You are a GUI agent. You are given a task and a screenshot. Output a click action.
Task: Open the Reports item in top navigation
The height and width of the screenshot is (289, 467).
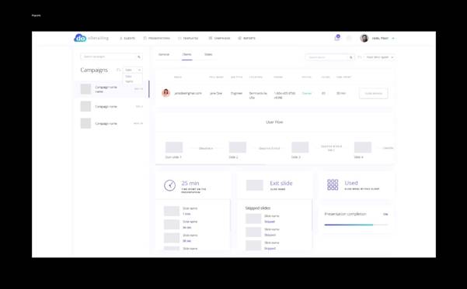(247, 38)
